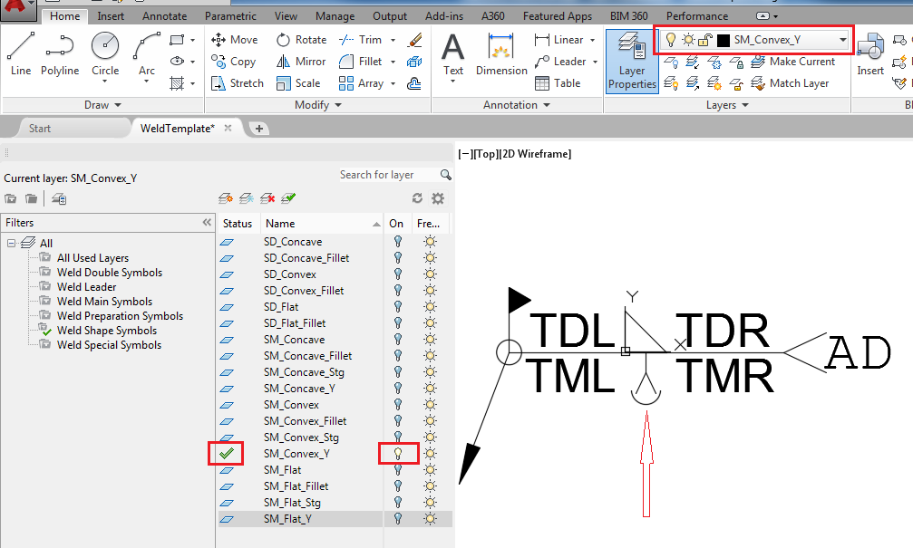
Task: Toggle On bulb for SD_Concave layer
Action: pyautogui.click(x=398, y=242)
